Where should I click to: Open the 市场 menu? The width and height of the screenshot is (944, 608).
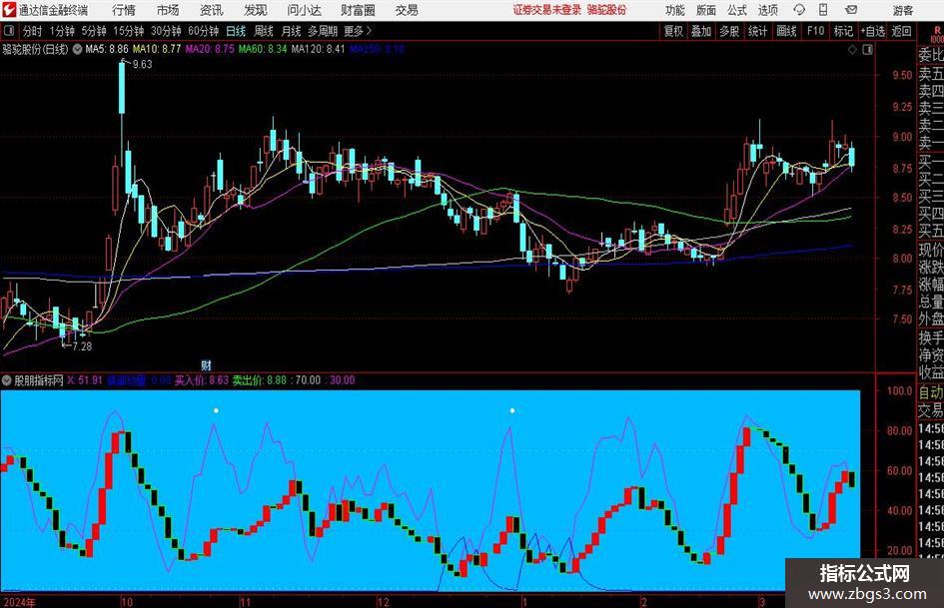[x=168, y=10]
